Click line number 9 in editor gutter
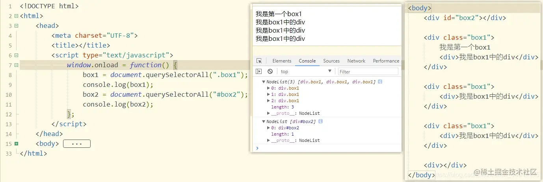The image size is (543, 182). tap(10, 85)
